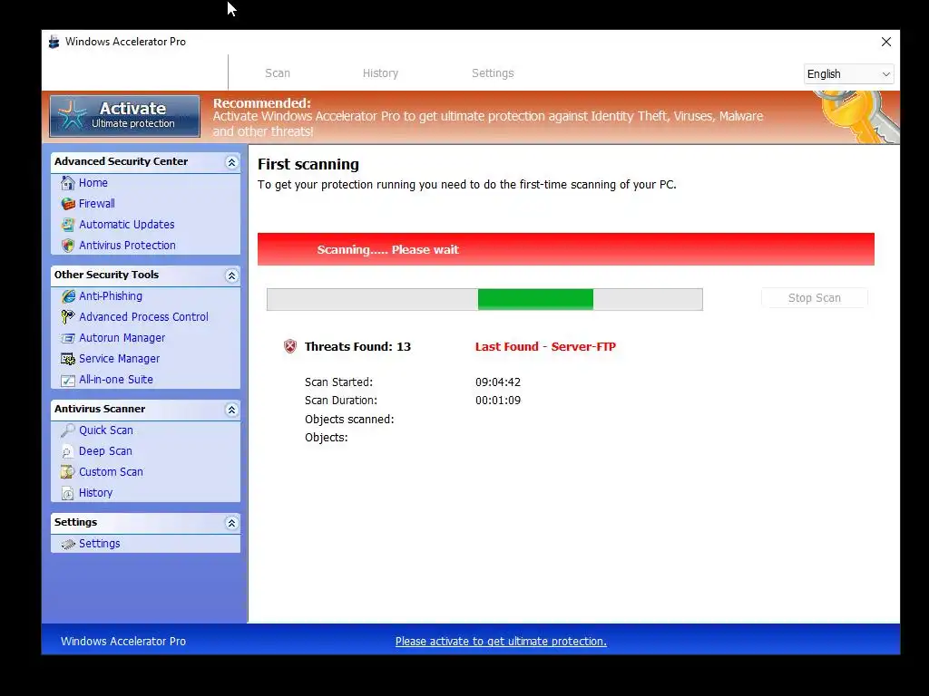Start a Deep Scan from sidebar
Viewport: 929px width, 696px height.
105,451
